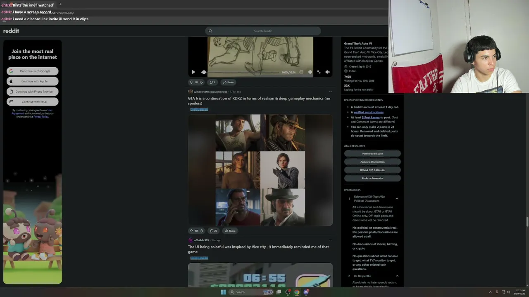The image size is (529, 297).
Task: Collapse the Be Respectful rule
Action: (397, 276)
